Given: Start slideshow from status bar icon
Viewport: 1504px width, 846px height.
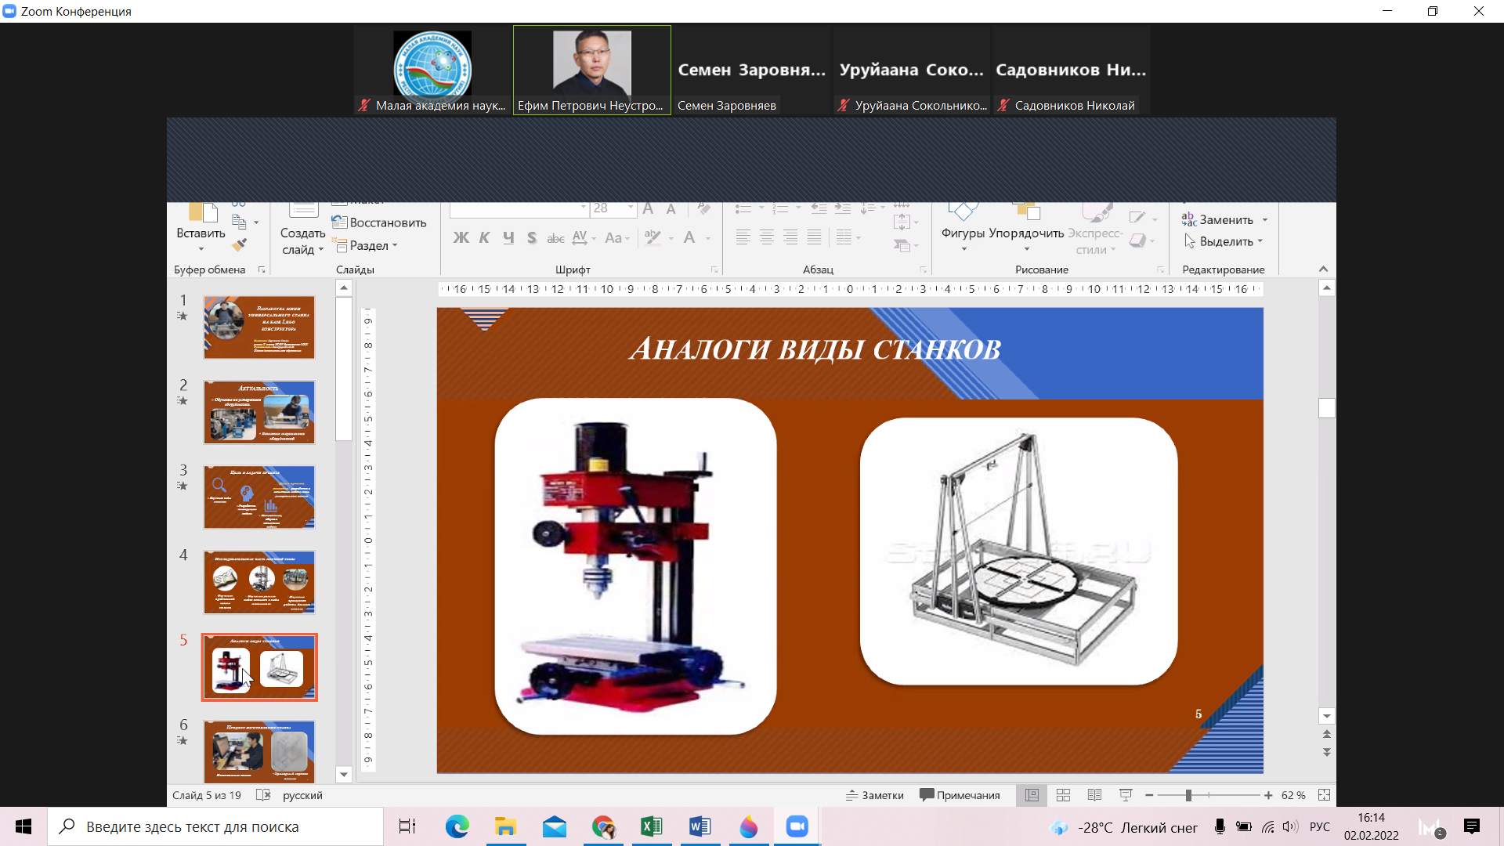Looking at the screenshot, I should coord(1126,795).
